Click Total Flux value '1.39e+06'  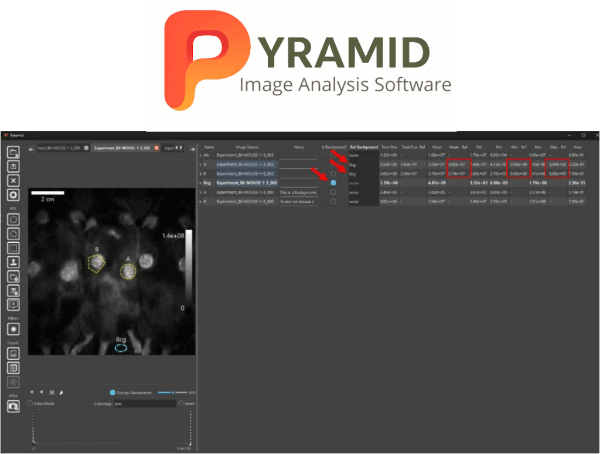coord(389,183)
